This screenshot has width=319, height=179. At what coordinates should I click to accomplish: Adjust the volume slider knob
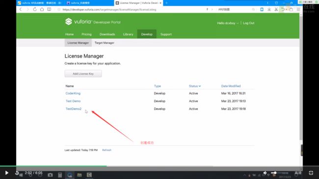pos(275,173)
